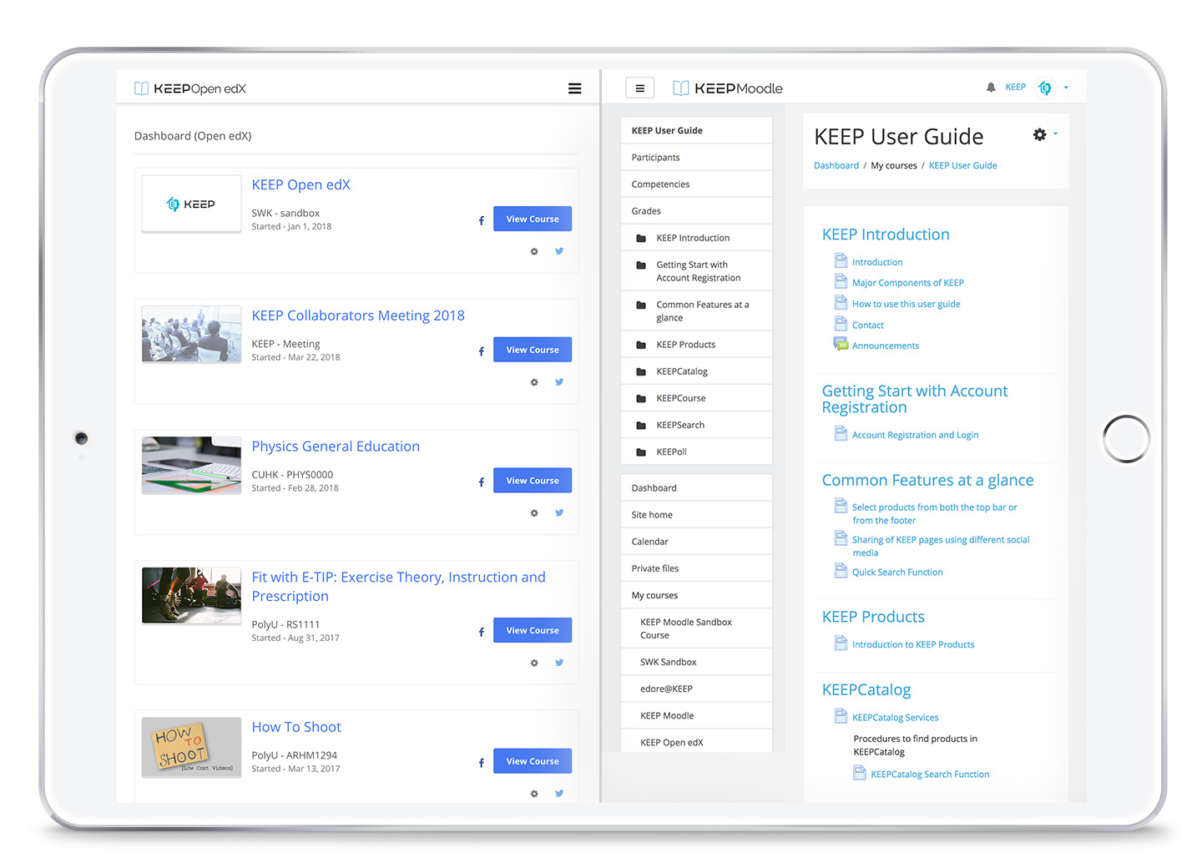Open edore@KEEP course in navigation
Image resolution: width=1202 pixels, height=868 pixels.
point(696,689)
